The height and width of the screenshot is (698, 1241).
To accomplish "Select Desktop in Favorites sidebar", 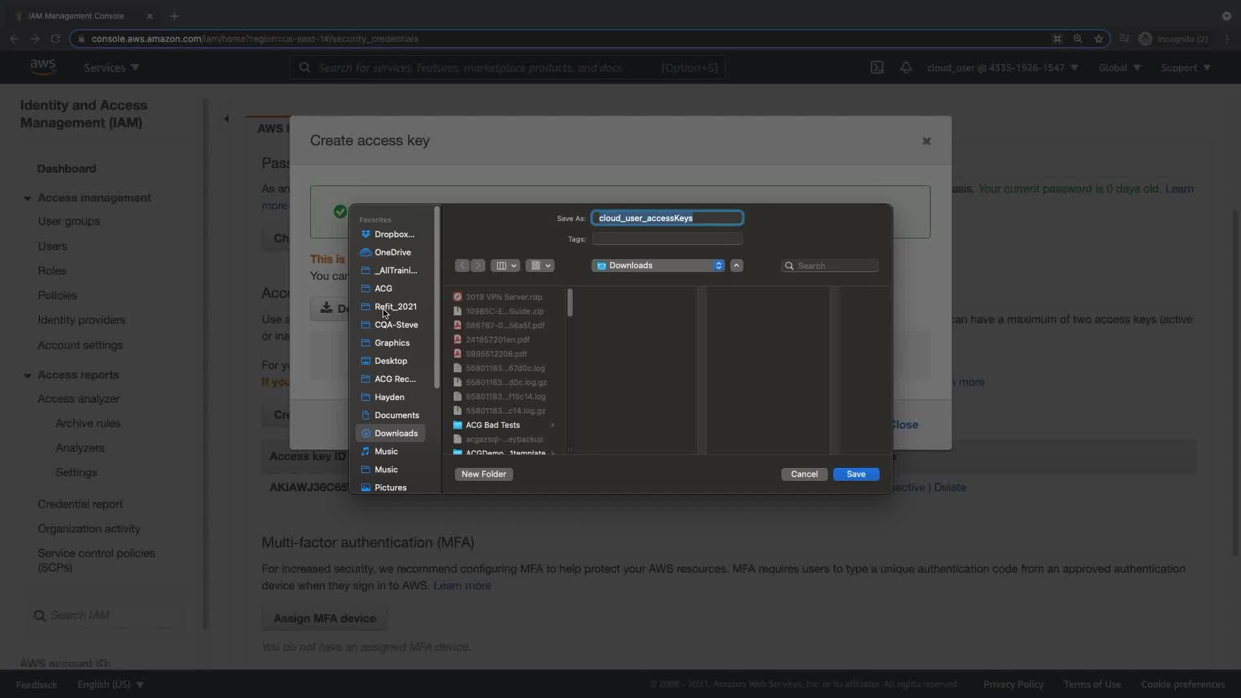I will (x=390, y=361).
